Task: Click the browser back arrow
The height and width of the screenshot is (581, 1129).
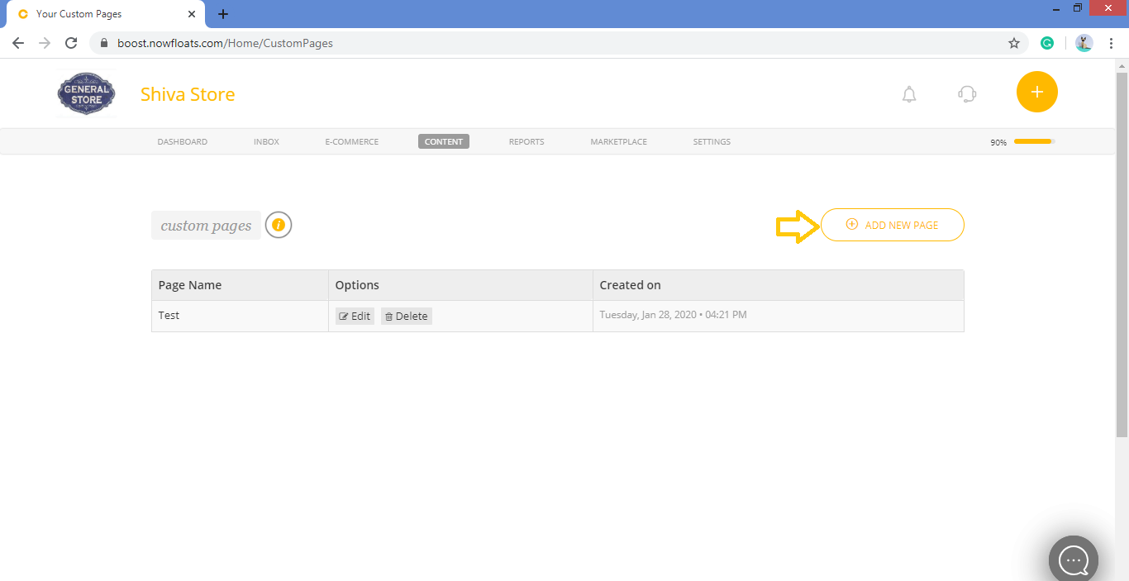Action: pos(17,42)
